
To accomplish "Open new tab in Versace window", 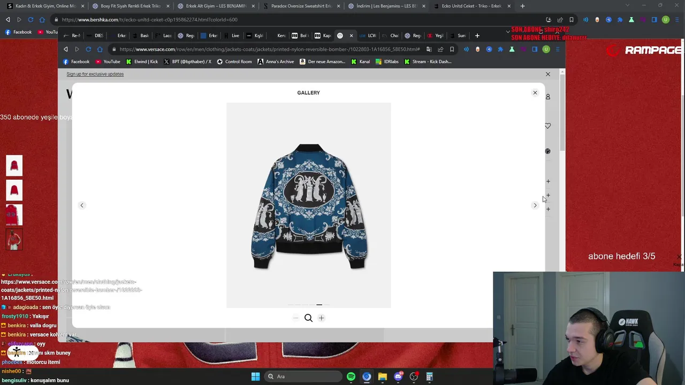I will [x=477, y=36].
